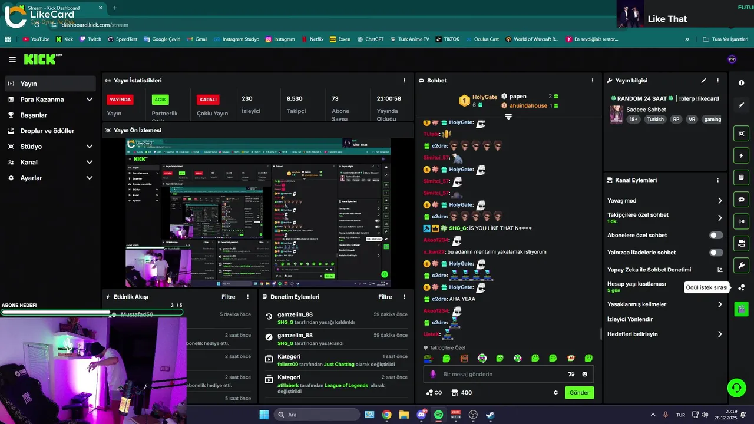Open Takipçilere özel sohbet options chevron
The image size is (754, 424).
click(x=720, y=218)
